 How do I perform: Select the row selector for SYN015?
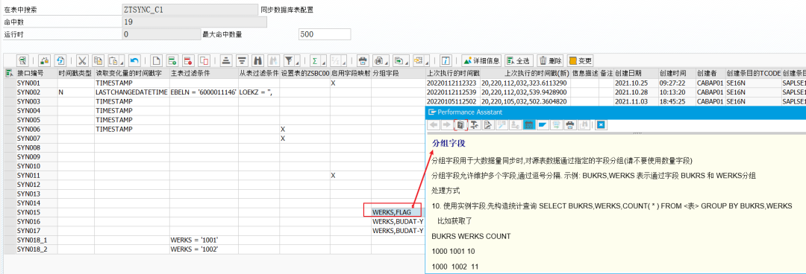[9, 212]
